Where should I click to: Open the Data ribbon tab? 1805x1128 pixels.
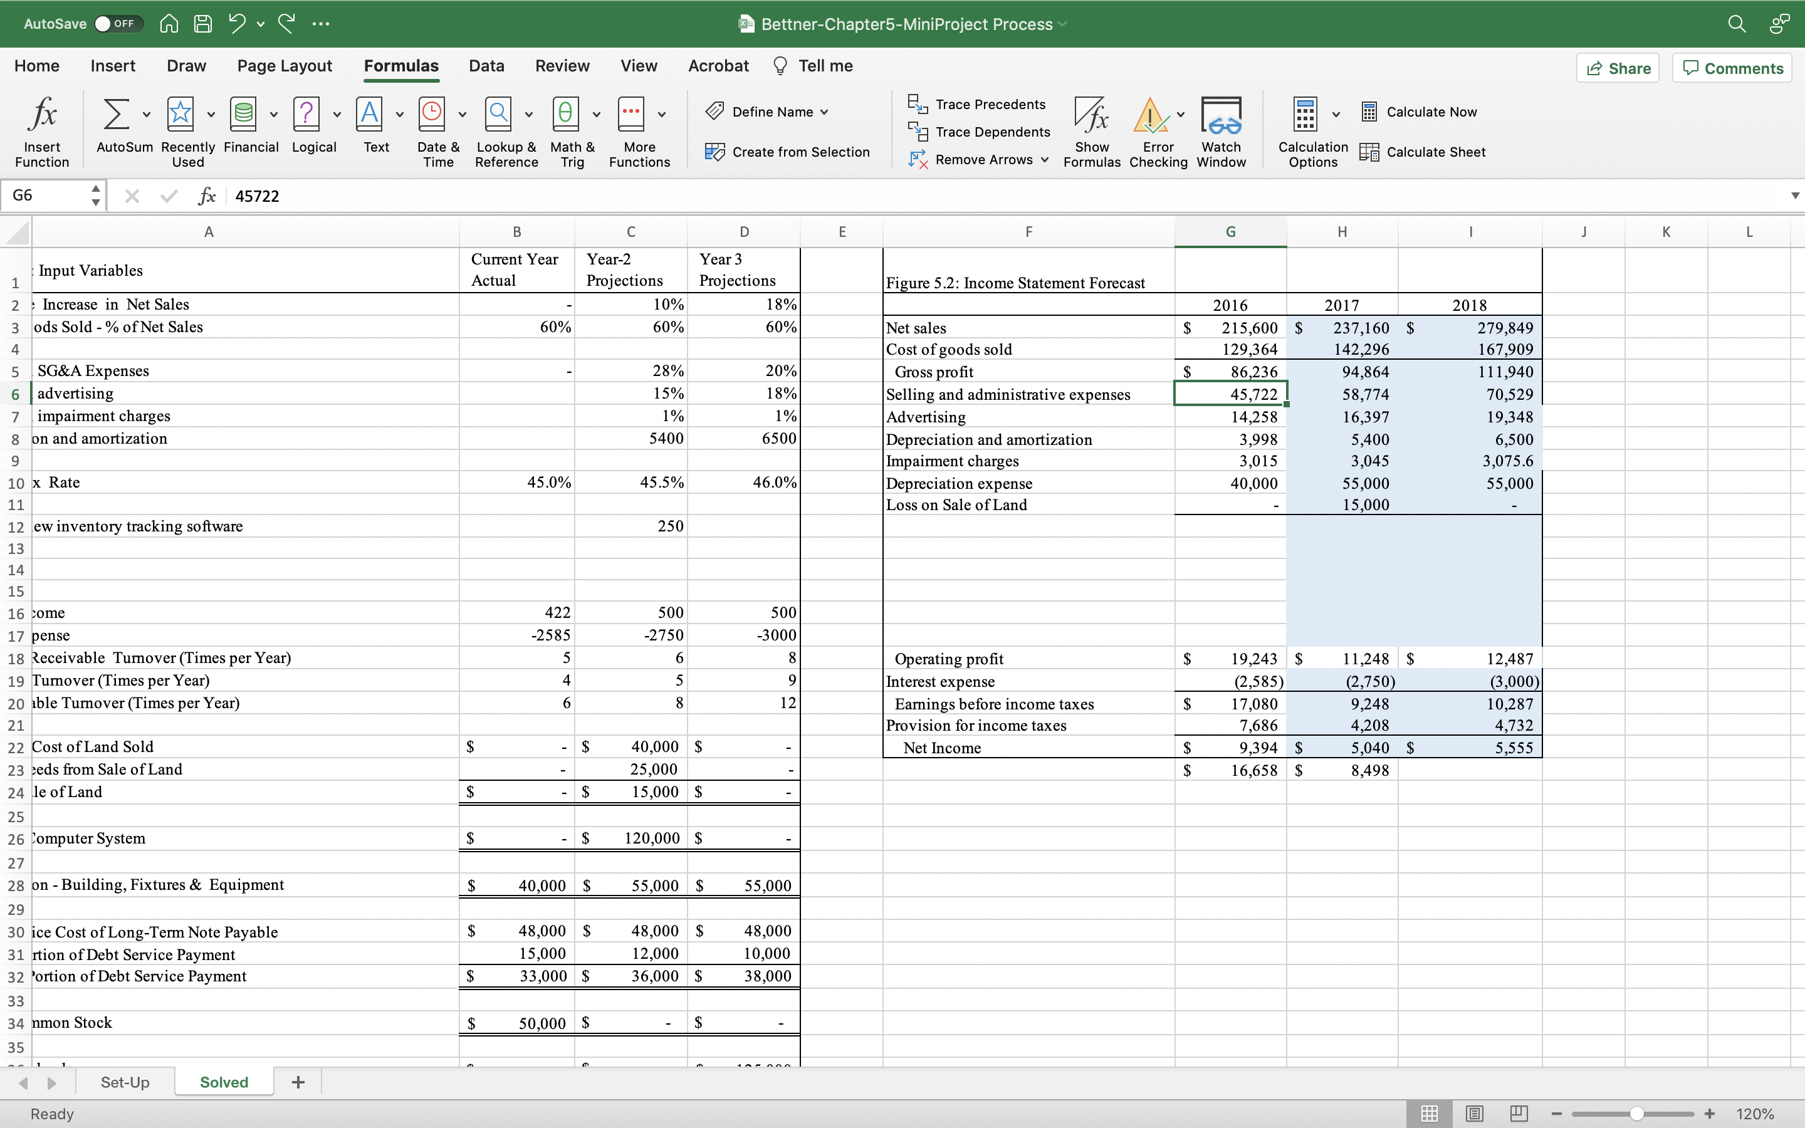[486, 66]
